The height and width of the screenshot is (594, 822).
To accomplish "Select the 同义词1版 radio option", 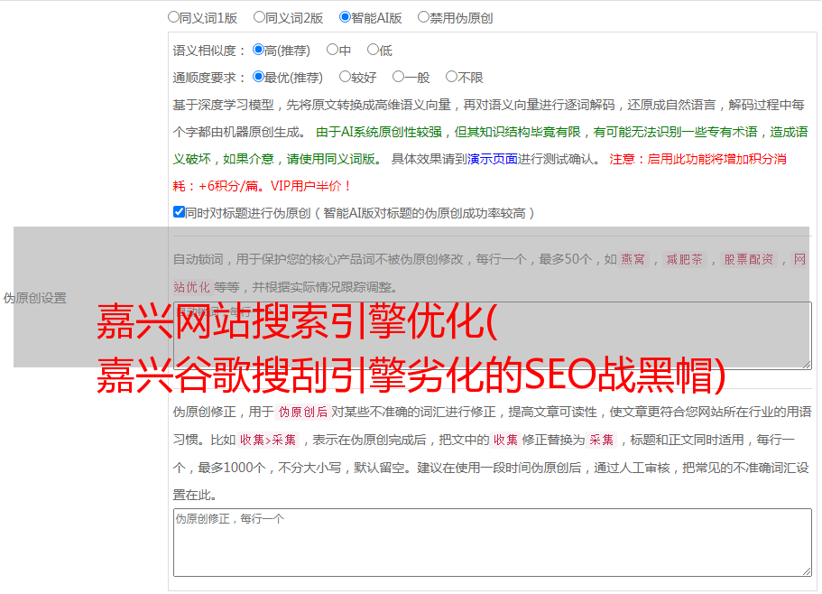I will (173, 17).
